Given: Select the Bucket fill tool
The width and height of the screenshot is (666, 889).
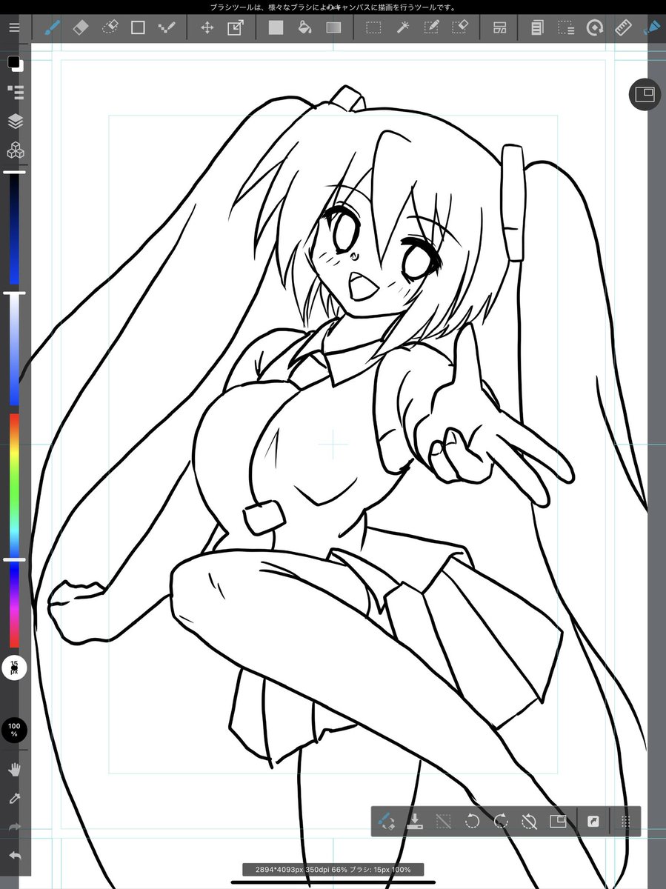Looking at the screenshot, I should pos(304,28).
